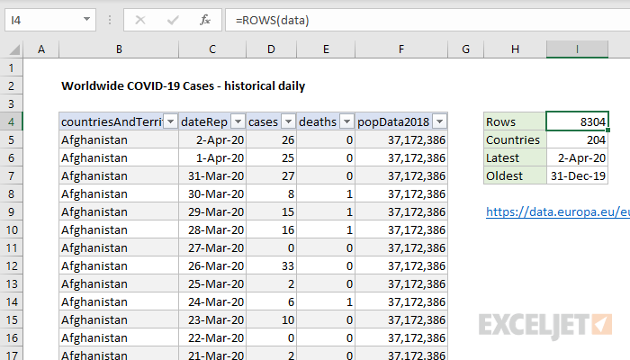Select the Latest value cell 2-Apr-20
This screenshot has width=630, height=360.
pos(577,157)
